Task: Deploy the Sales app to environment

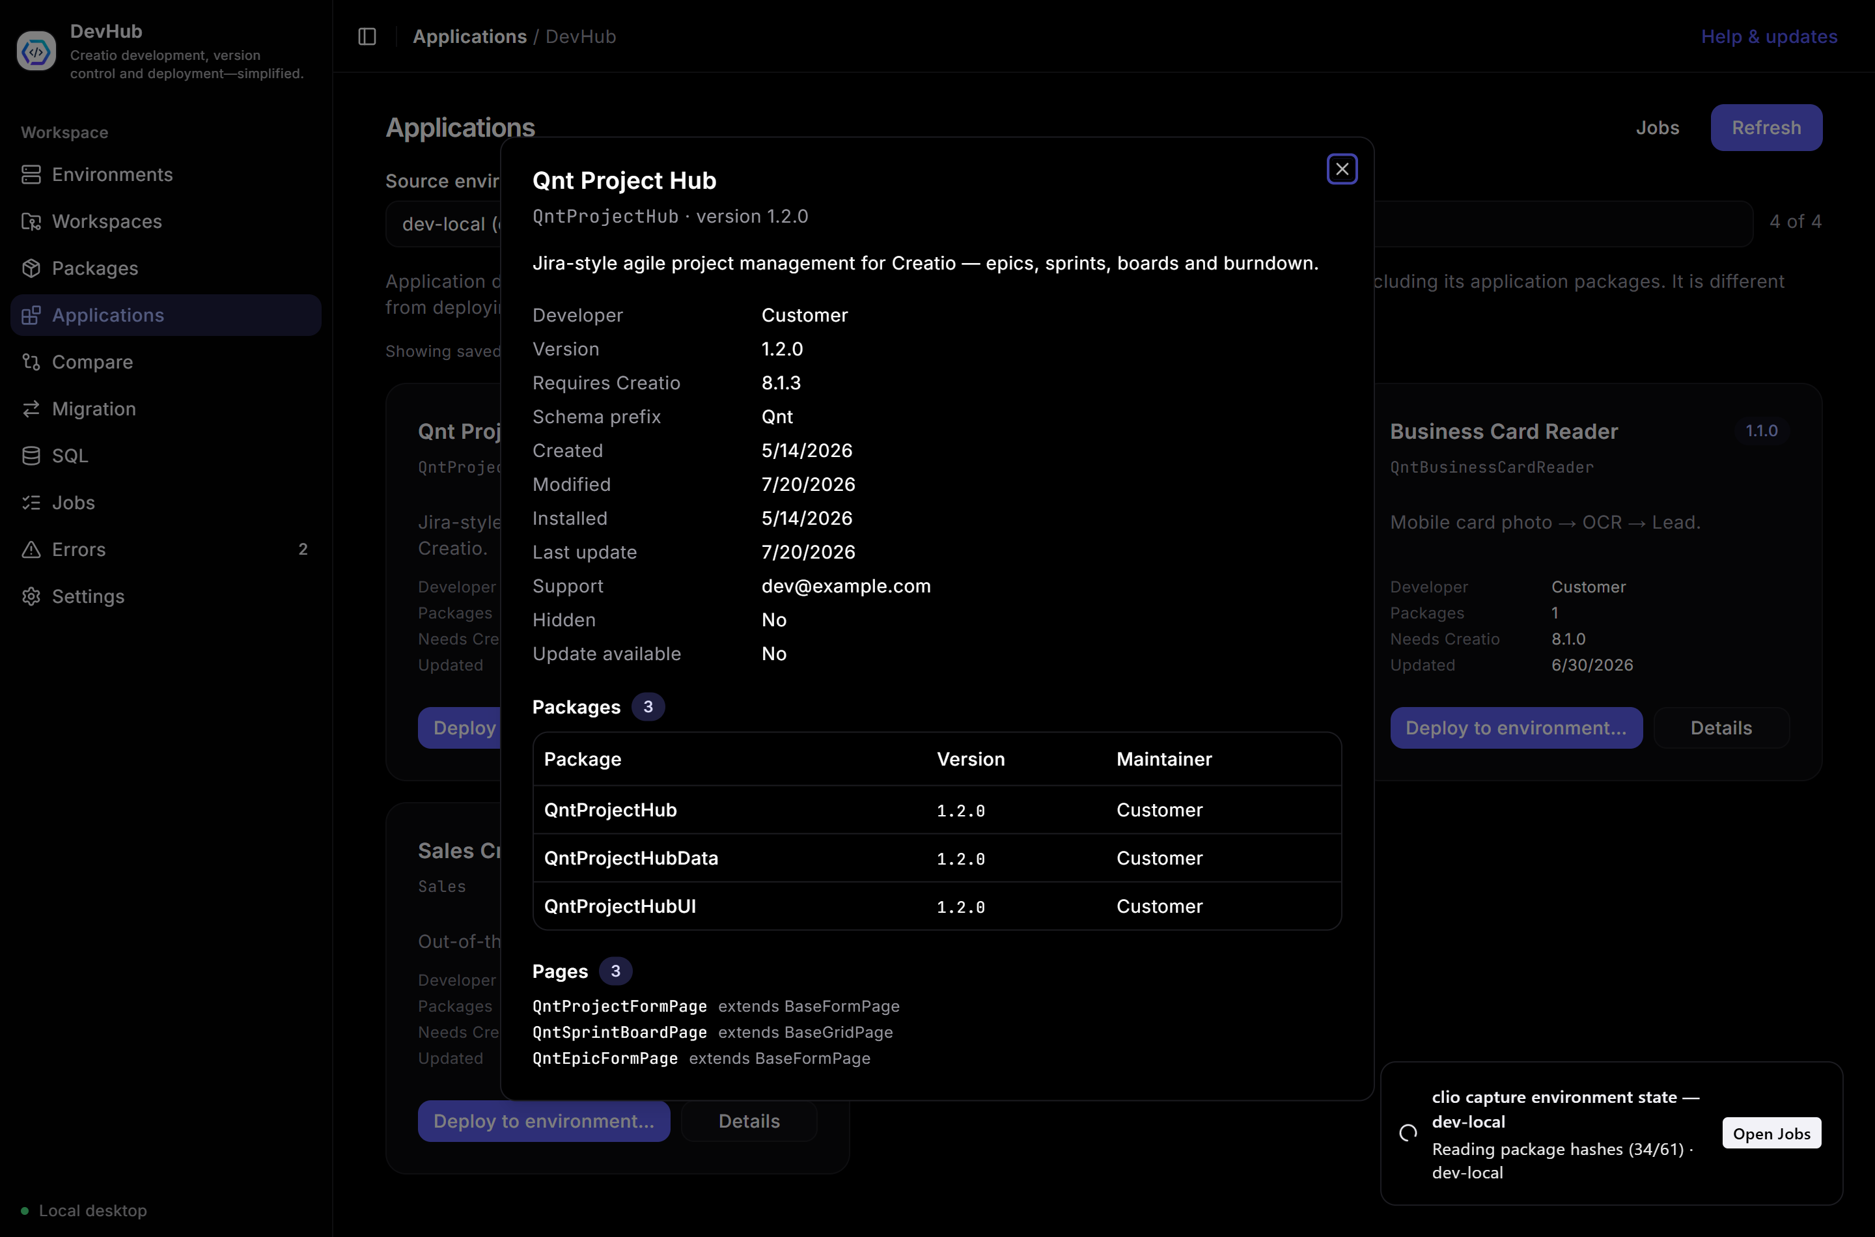Action: (544, 1121)
